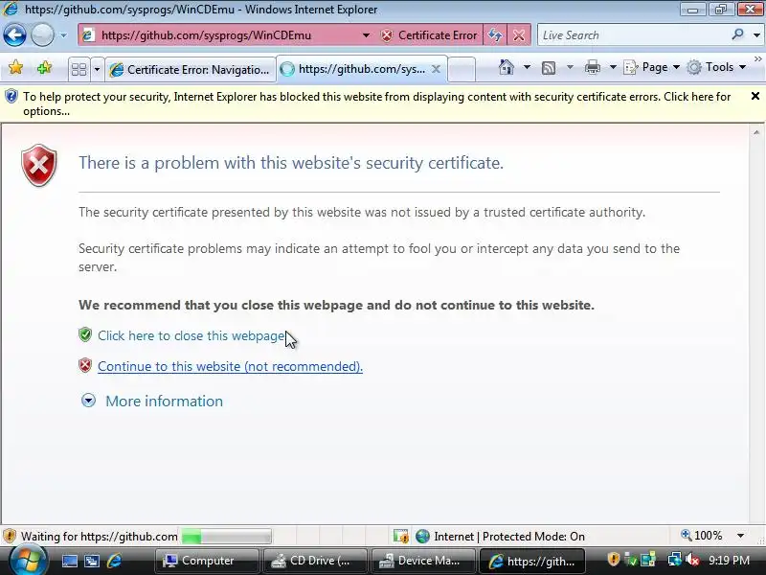Screen dimensions: 766x575
Task: Launch Internet Explorer from quick launch
Action: (x=114, y=561)
